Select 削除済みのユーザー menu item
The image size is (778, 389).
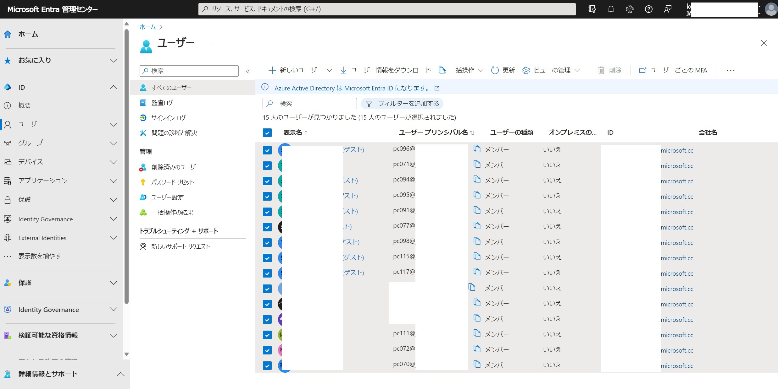(x=175, y=167)
